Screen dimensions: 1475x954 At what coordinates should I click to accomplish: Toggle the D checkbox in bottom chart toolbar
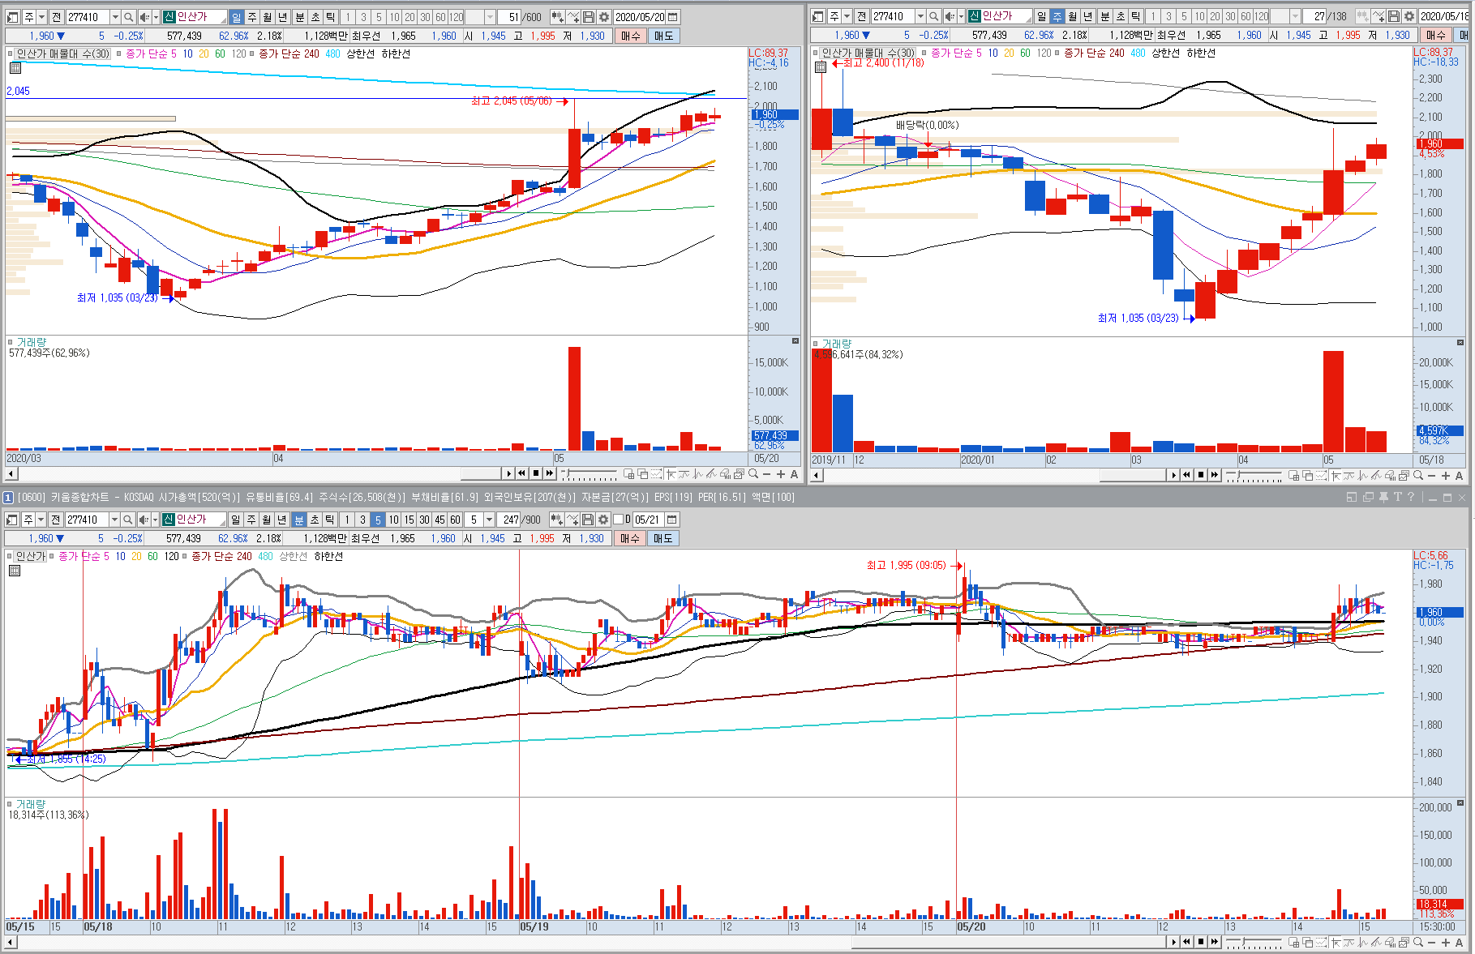[x=617, y=520]
